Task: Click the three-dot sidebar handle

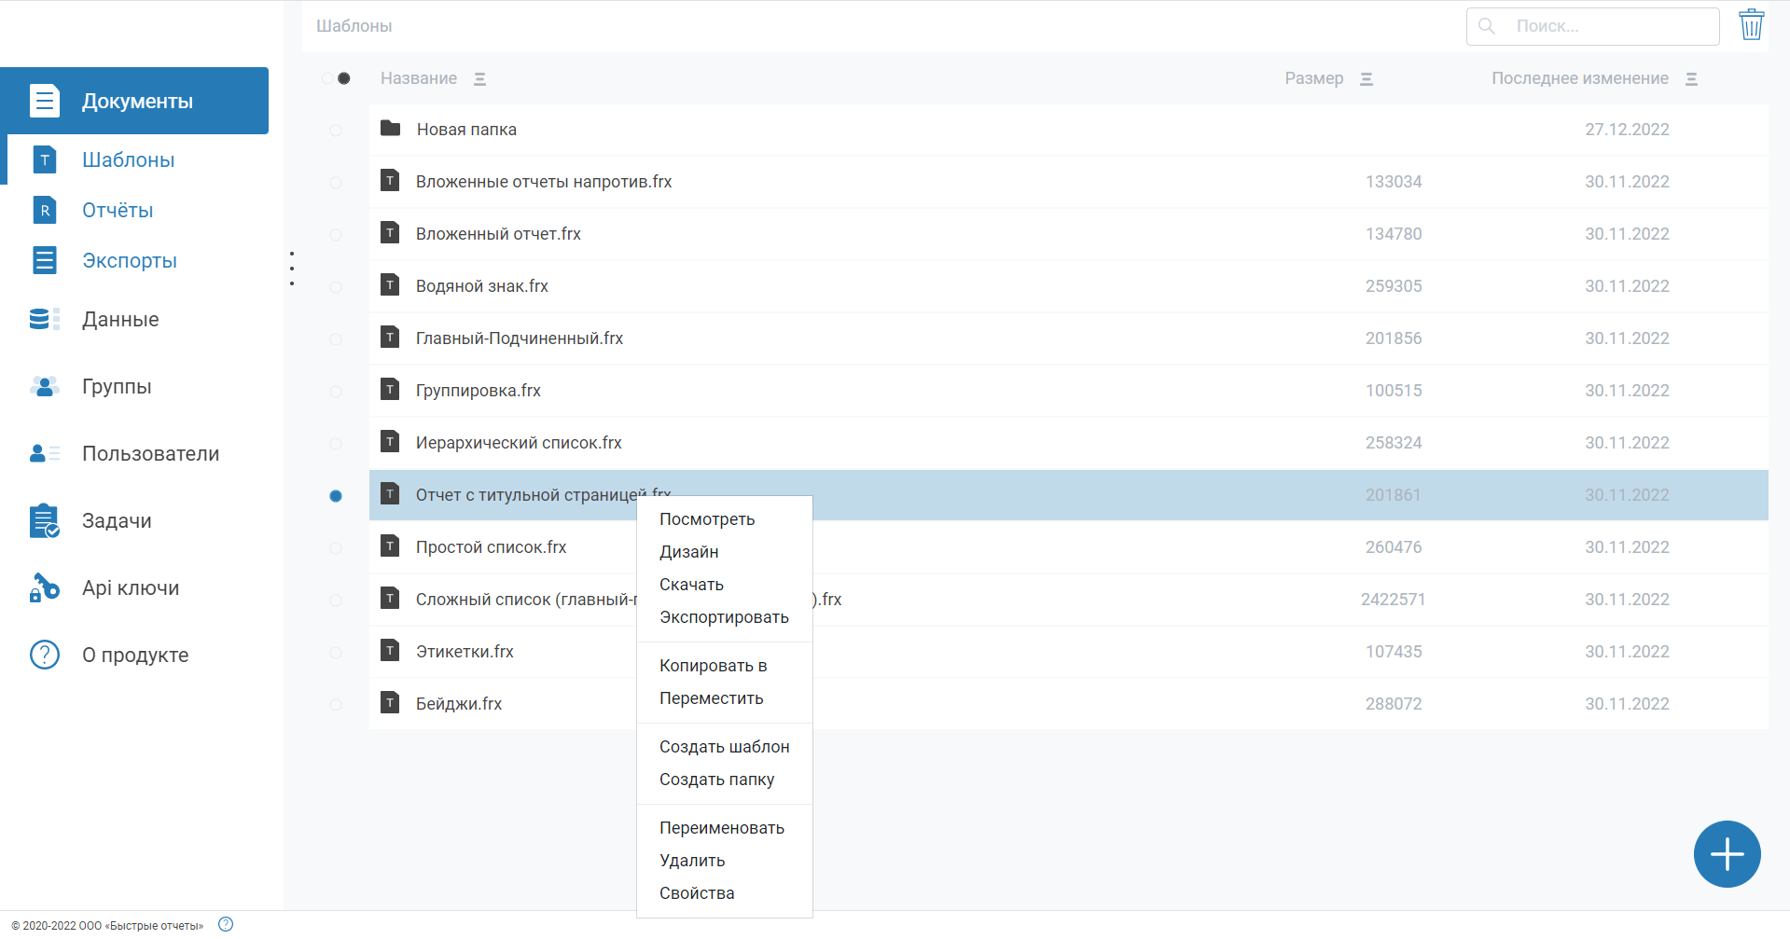Action: pos(292,269)
